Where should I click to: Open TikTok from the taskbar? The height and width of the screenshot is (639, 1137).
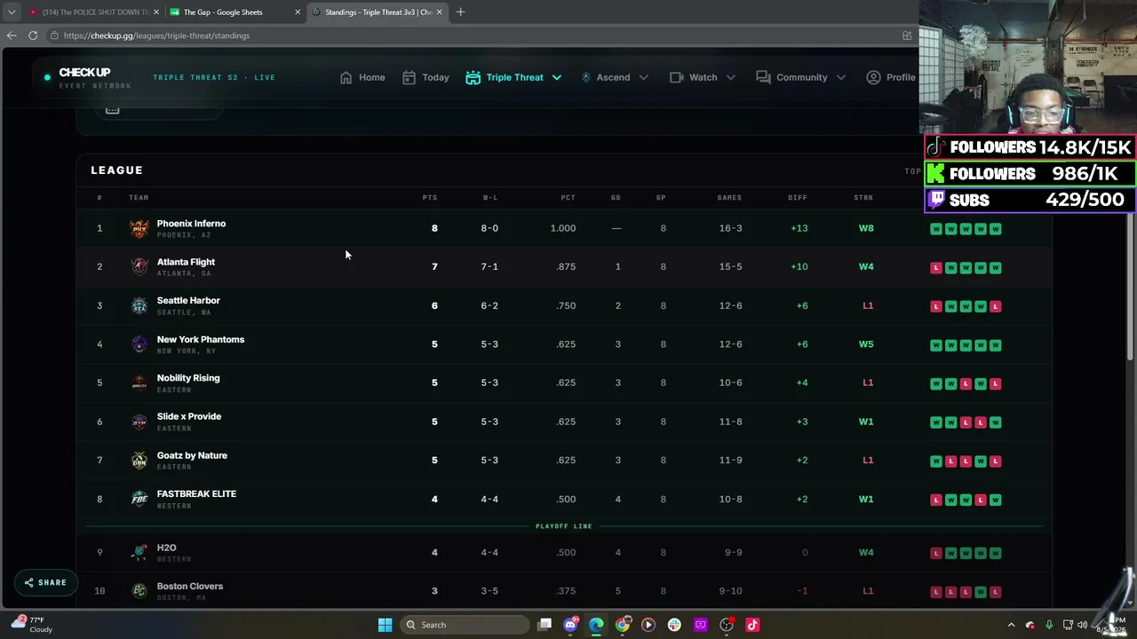[752, 625]
